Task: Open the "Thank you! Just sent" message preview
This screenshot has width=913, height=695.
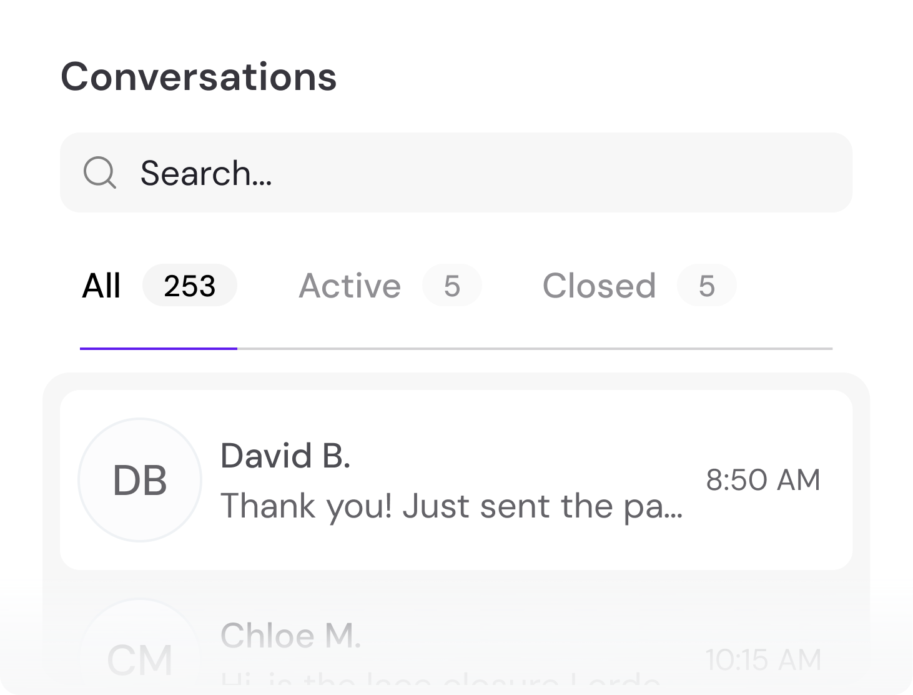Action: [x=451, y=506]
